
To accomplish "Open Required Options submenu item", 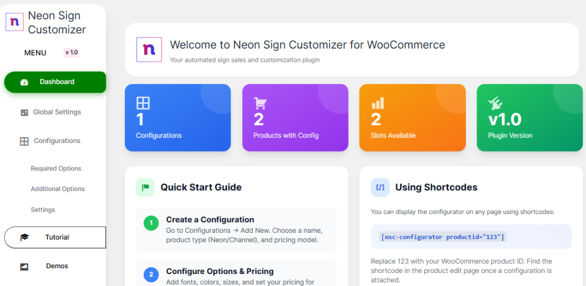I will pyautogui.click(x=56, y=169).
